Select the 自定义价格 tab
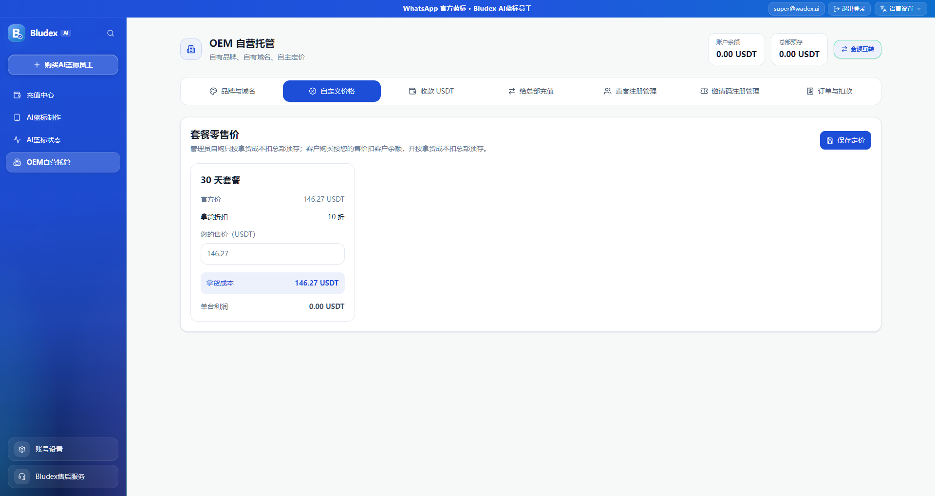The width and height of the screenshot is (935, 496). [x=332, y=91]
